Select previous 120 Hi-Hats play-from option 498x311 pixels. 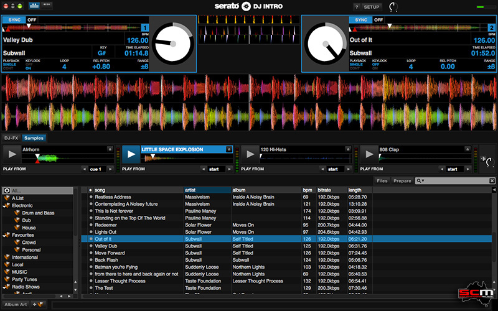coord(322,169)
